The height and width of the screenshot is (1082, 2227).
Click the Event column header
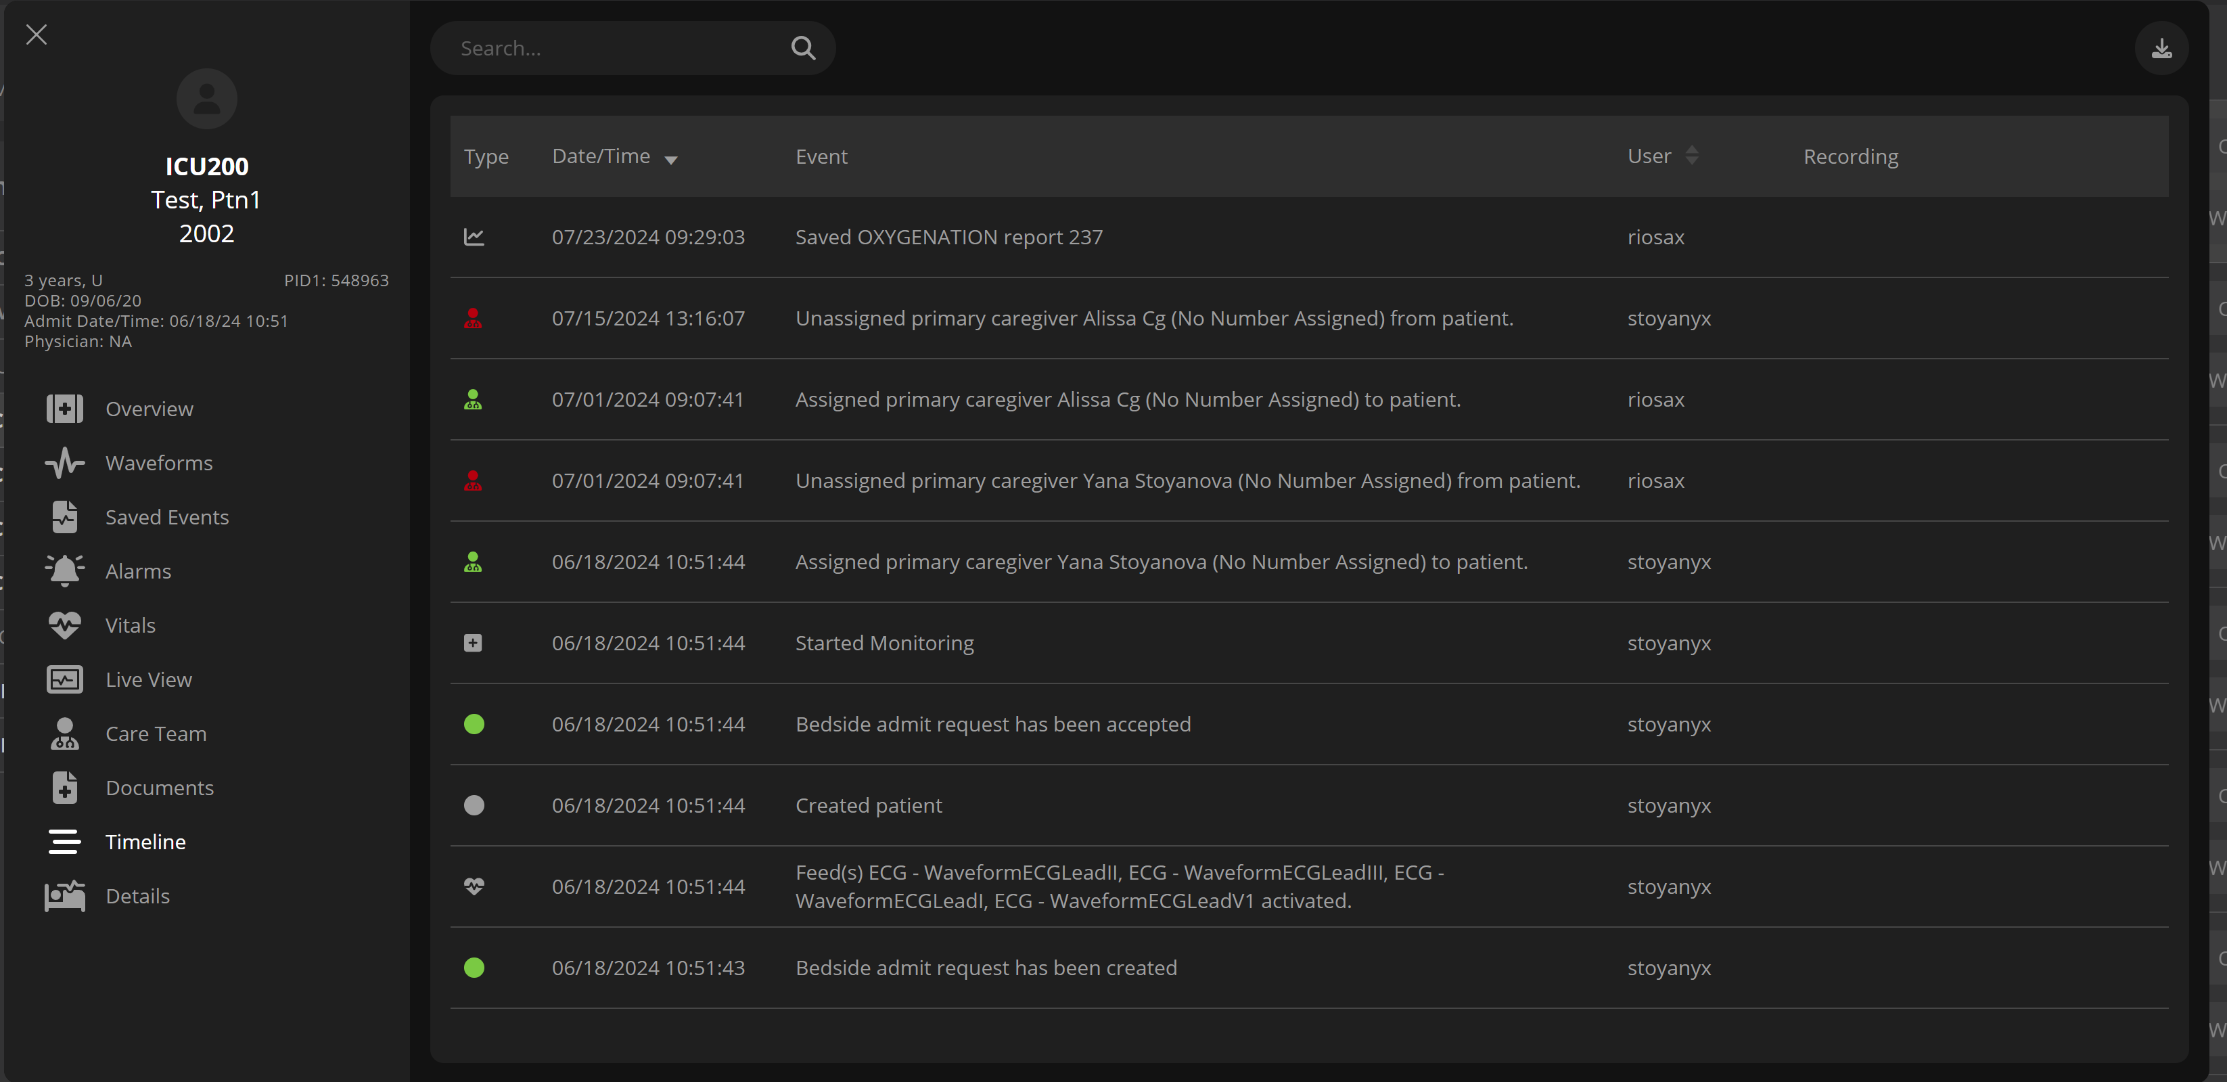pyautogui.click(x=821, y=156)
